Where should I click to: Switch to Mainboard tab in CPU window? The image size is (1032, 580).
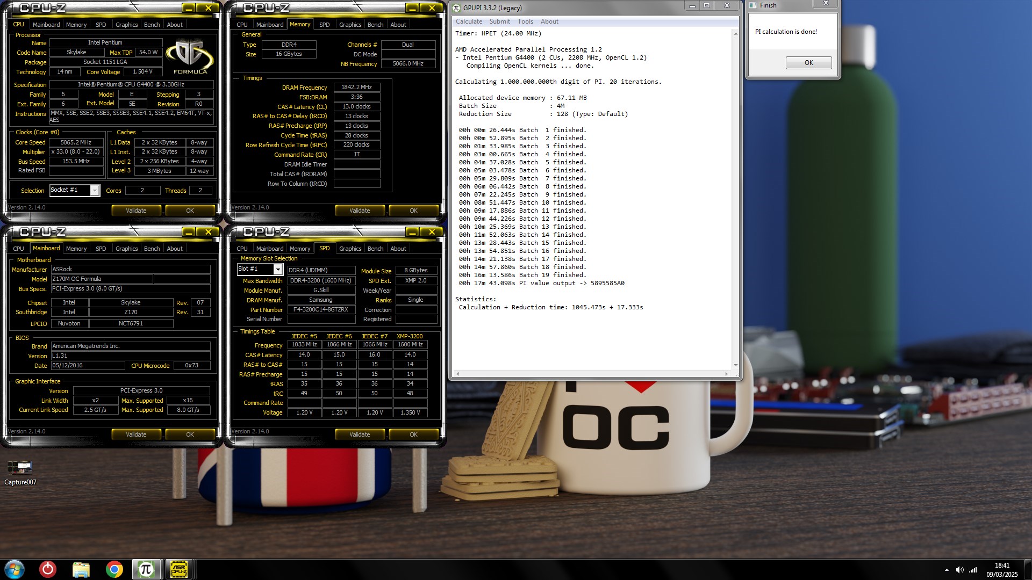(46, 25)
